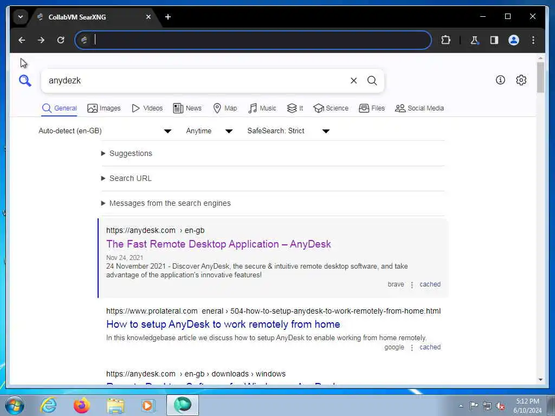Open Windows Media Player from taskbar
Image resolution: width=555 pixels, height=416 pixels.
coord(148,405)
